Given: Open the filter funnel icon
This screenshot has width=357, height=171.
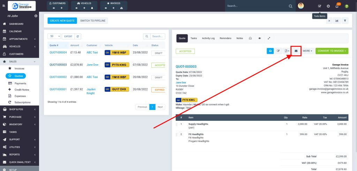Looking at the screenshot, I should pyautogui.click(x=345, y=21).
